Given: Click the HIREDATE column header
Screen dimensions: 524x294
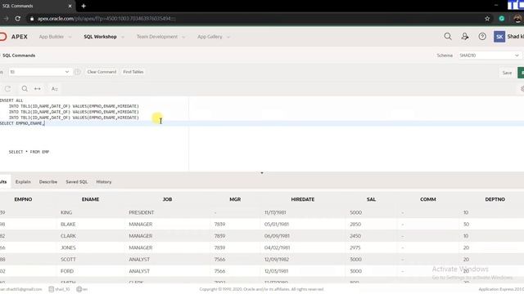Looking at the screenshot, I should click(x=302, y=199).
